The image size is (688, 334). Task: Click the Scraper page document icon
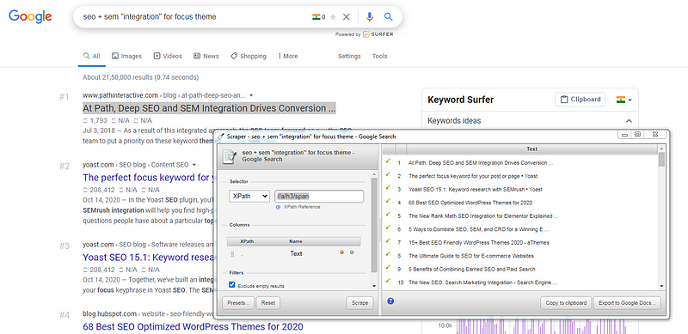pos(229,156)
